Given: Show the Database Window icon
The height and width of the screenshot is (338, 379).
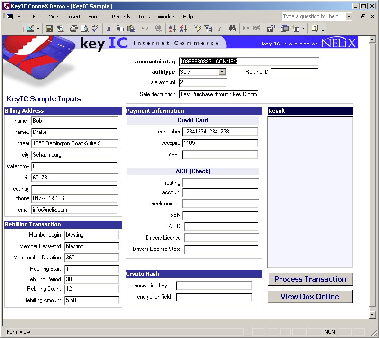Looking at the screenshot, I should coord(285,28).
